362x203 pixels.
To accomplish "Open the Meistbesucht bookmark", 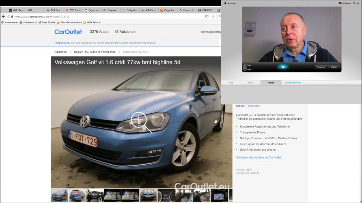I will point(28,23).
